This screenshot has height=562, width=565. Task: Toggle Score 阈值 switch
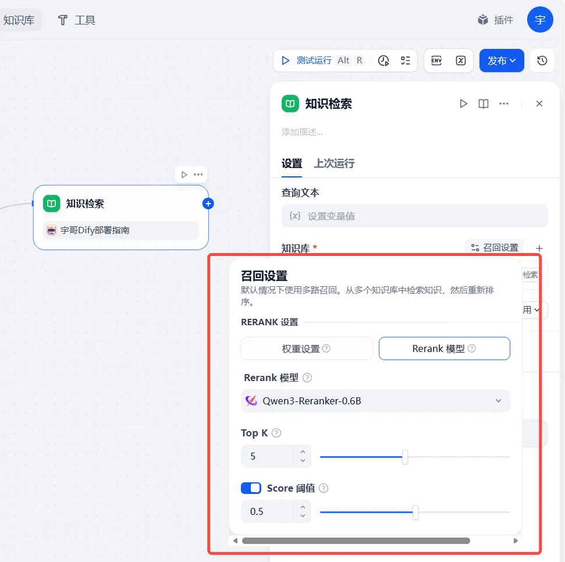pyautogui.click(x=251, y=488)
